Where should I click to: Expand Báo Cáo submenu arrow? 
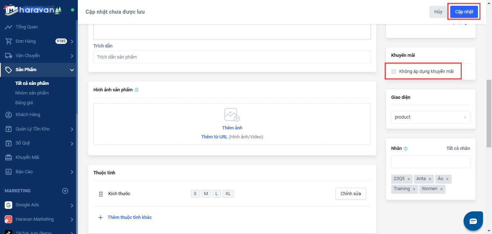click(72, 172)
